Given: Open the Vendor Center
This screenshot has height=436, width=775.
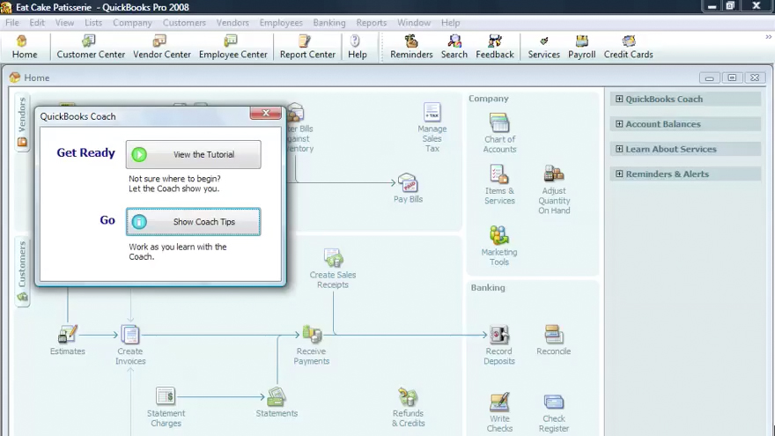Looking at the screenshot, I should tap(162, 47).
